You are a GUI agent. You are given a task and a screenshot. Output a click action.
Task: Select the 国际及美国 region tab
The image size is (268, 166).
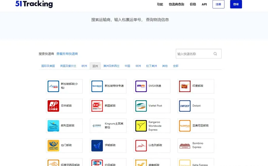pos(48,66)
